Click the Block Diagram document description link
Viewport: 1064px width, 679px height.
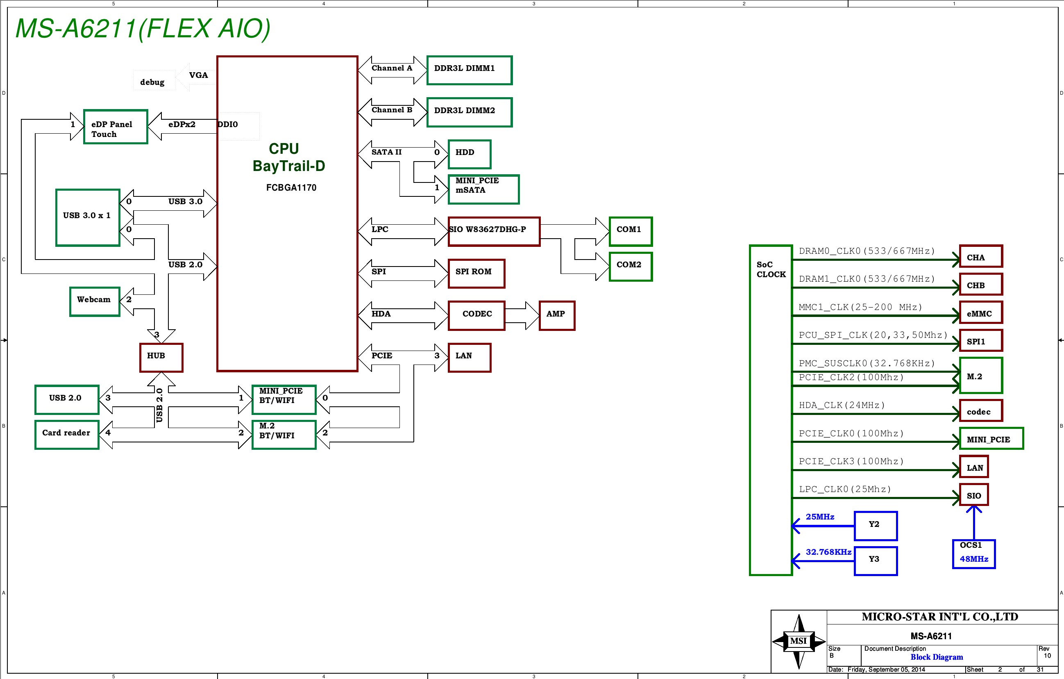[936, 657]
